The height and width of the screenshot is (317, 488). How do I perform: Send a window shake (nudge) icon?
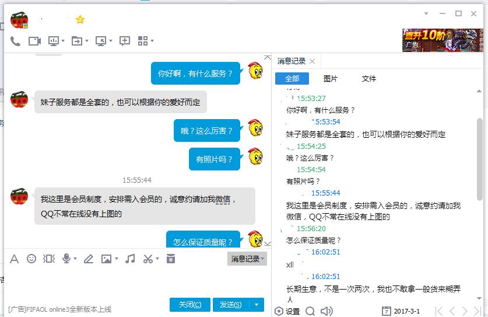pos(49,259)
